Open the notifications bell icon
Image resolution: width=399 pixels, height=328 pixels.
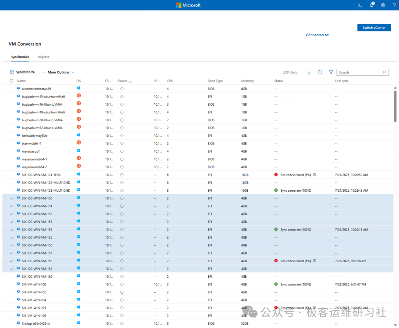point(372,5)
